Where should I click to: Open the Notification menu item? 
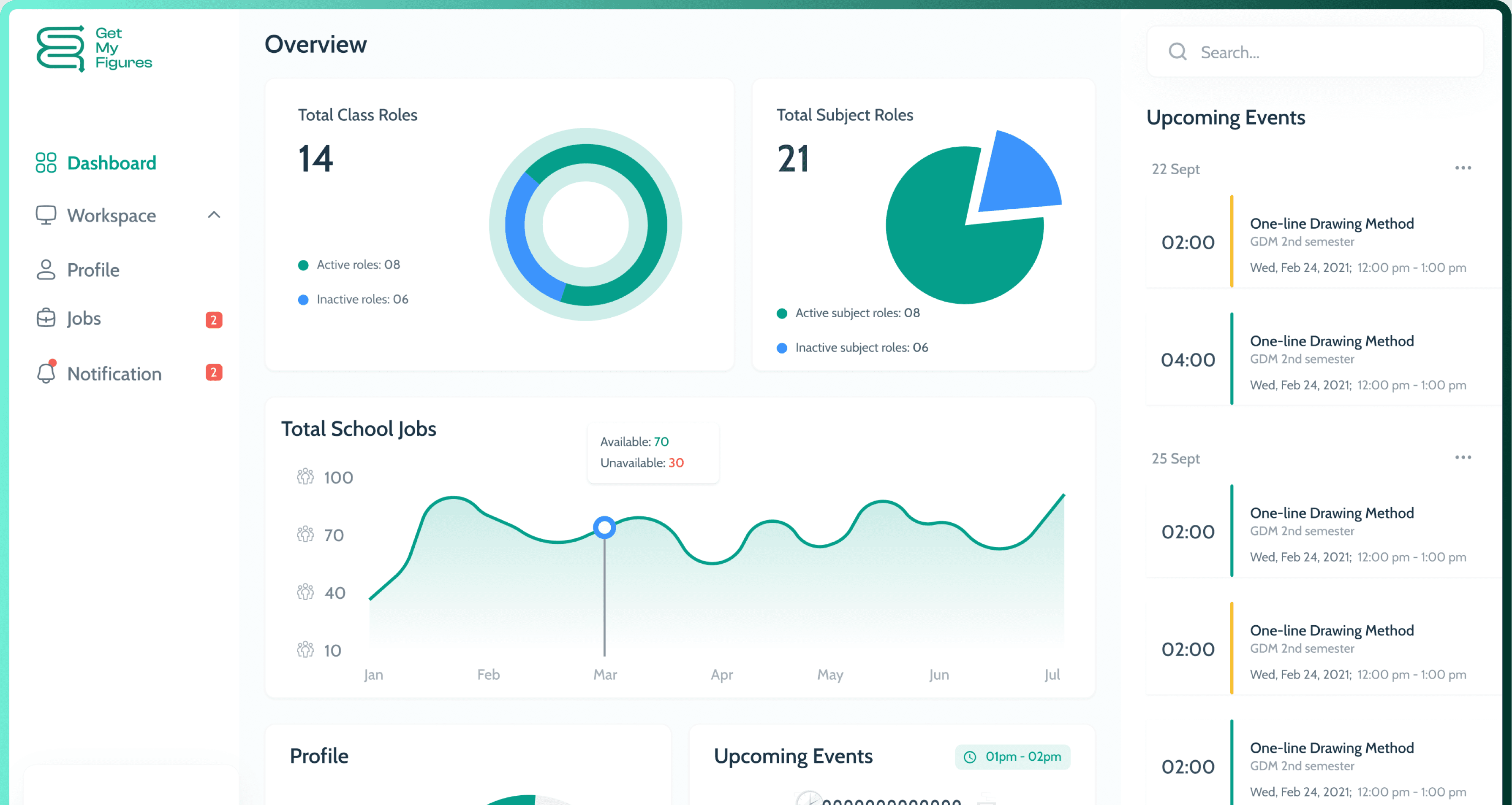tap(114, 373)
